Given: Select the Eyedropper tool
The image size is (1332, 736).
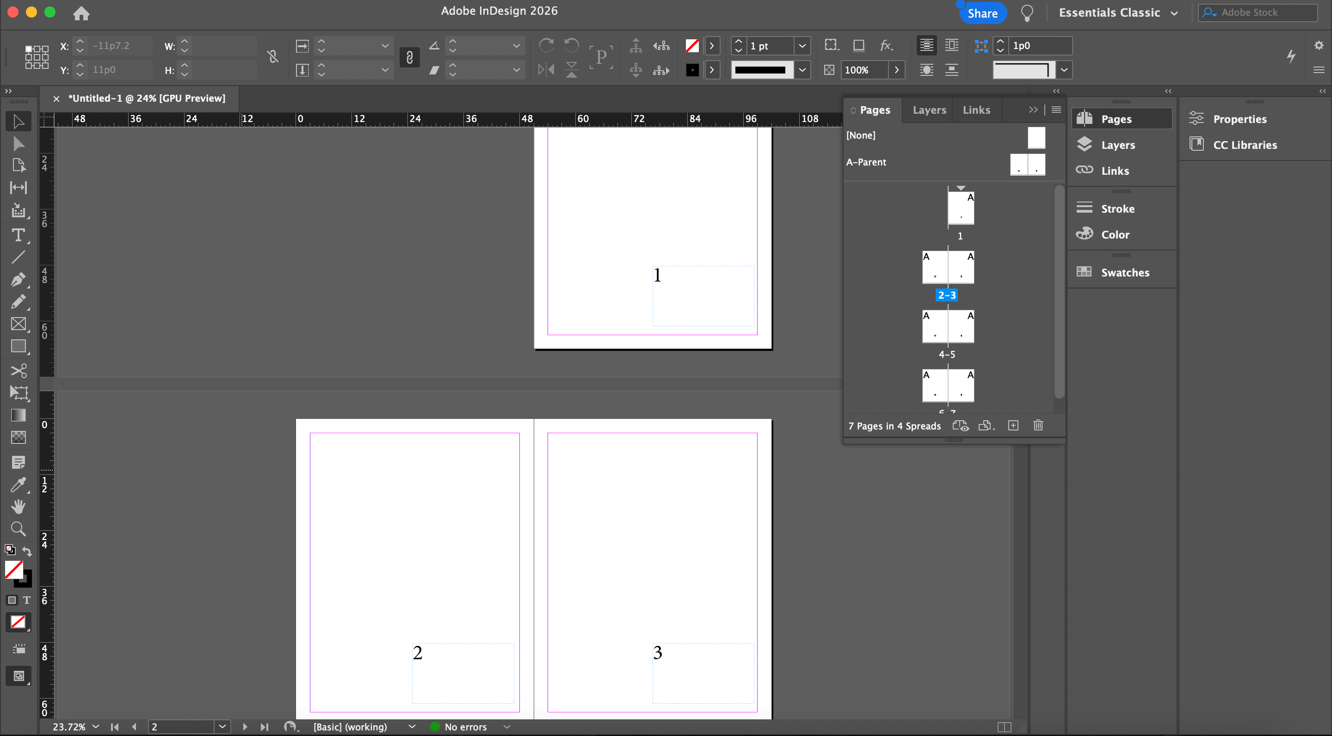Looking at the screenshot, I should click(18, 485).
